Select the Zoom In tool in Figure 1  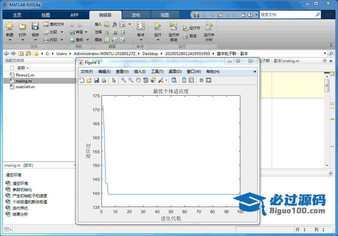pos(123,80)
